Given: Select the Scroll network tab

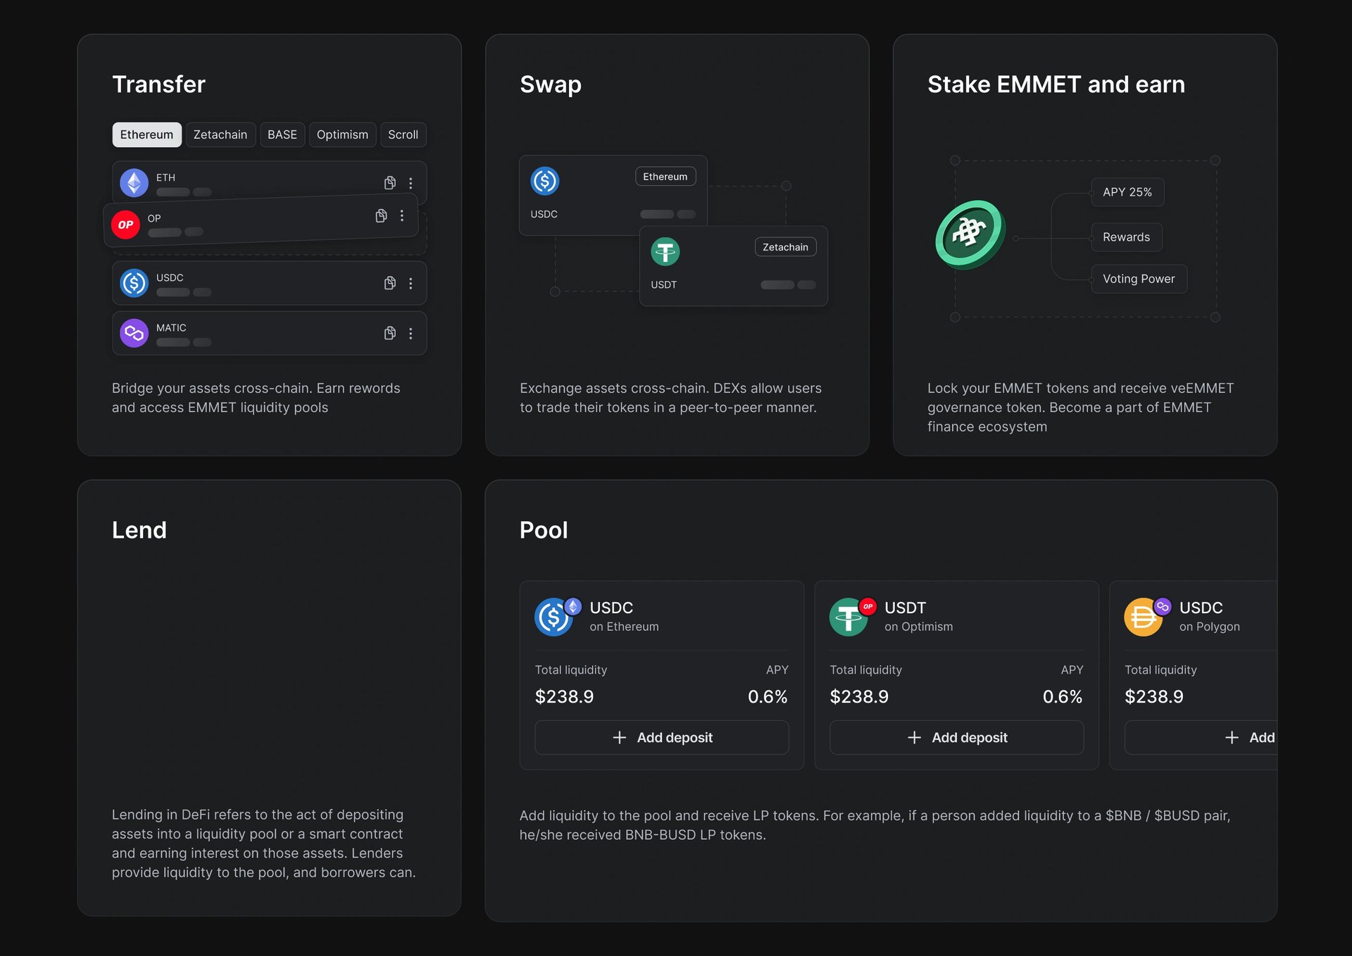Looking at the screenshot, I should [x=403, y=134].
